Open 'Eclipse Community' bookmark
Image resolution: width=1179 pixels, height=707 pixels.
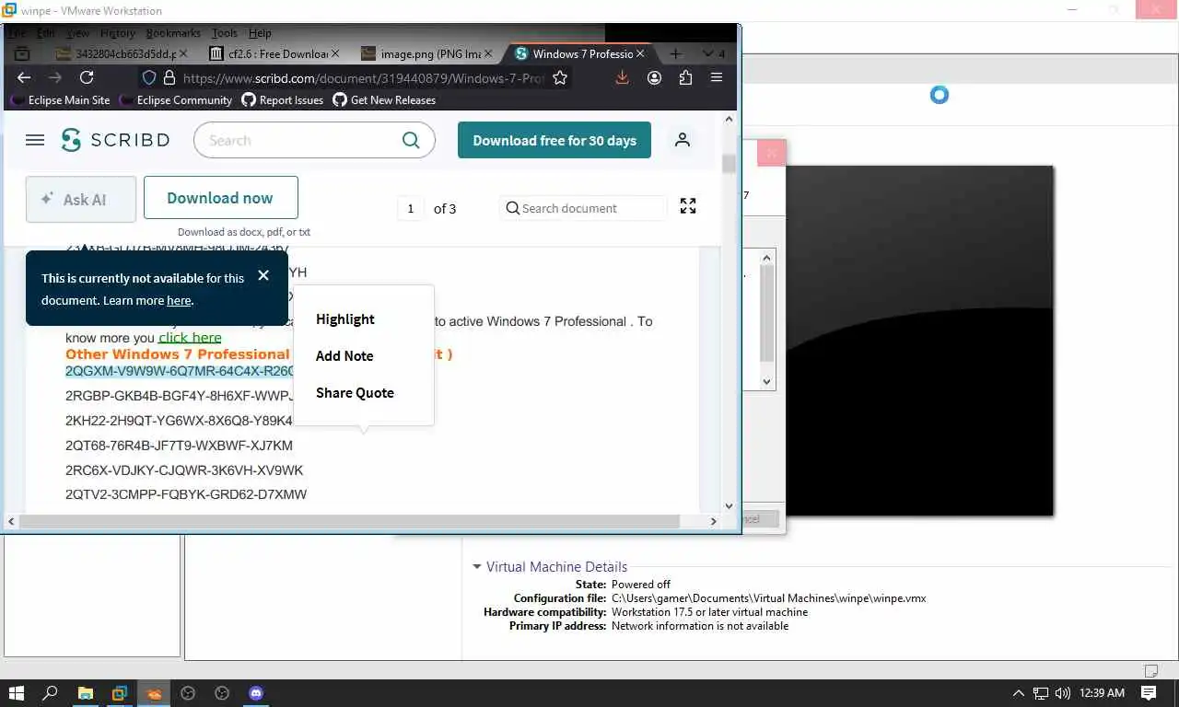point(175,100)
